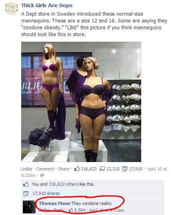Open the '17,910 shares' link
The width and height of the screenshot is (178, 215).
46,193
